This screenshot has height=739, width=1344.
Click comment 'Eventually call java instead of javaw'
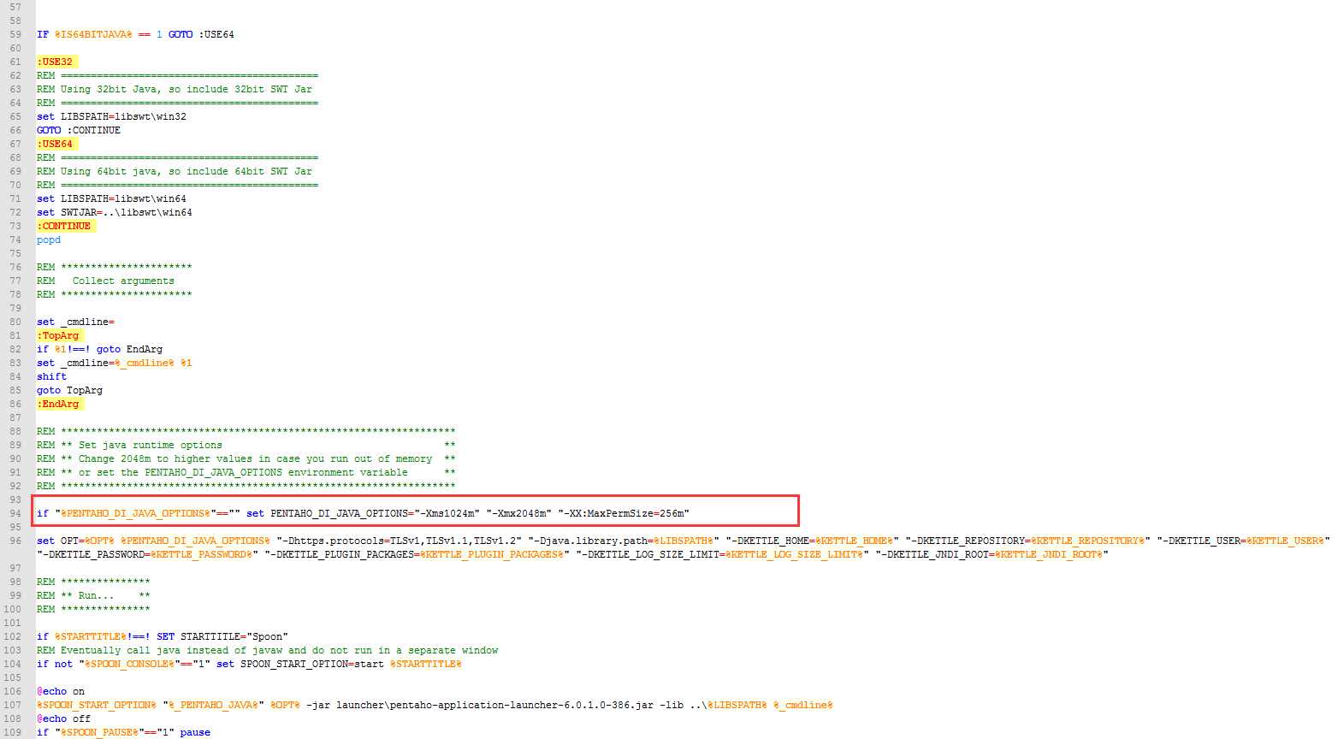171,650
